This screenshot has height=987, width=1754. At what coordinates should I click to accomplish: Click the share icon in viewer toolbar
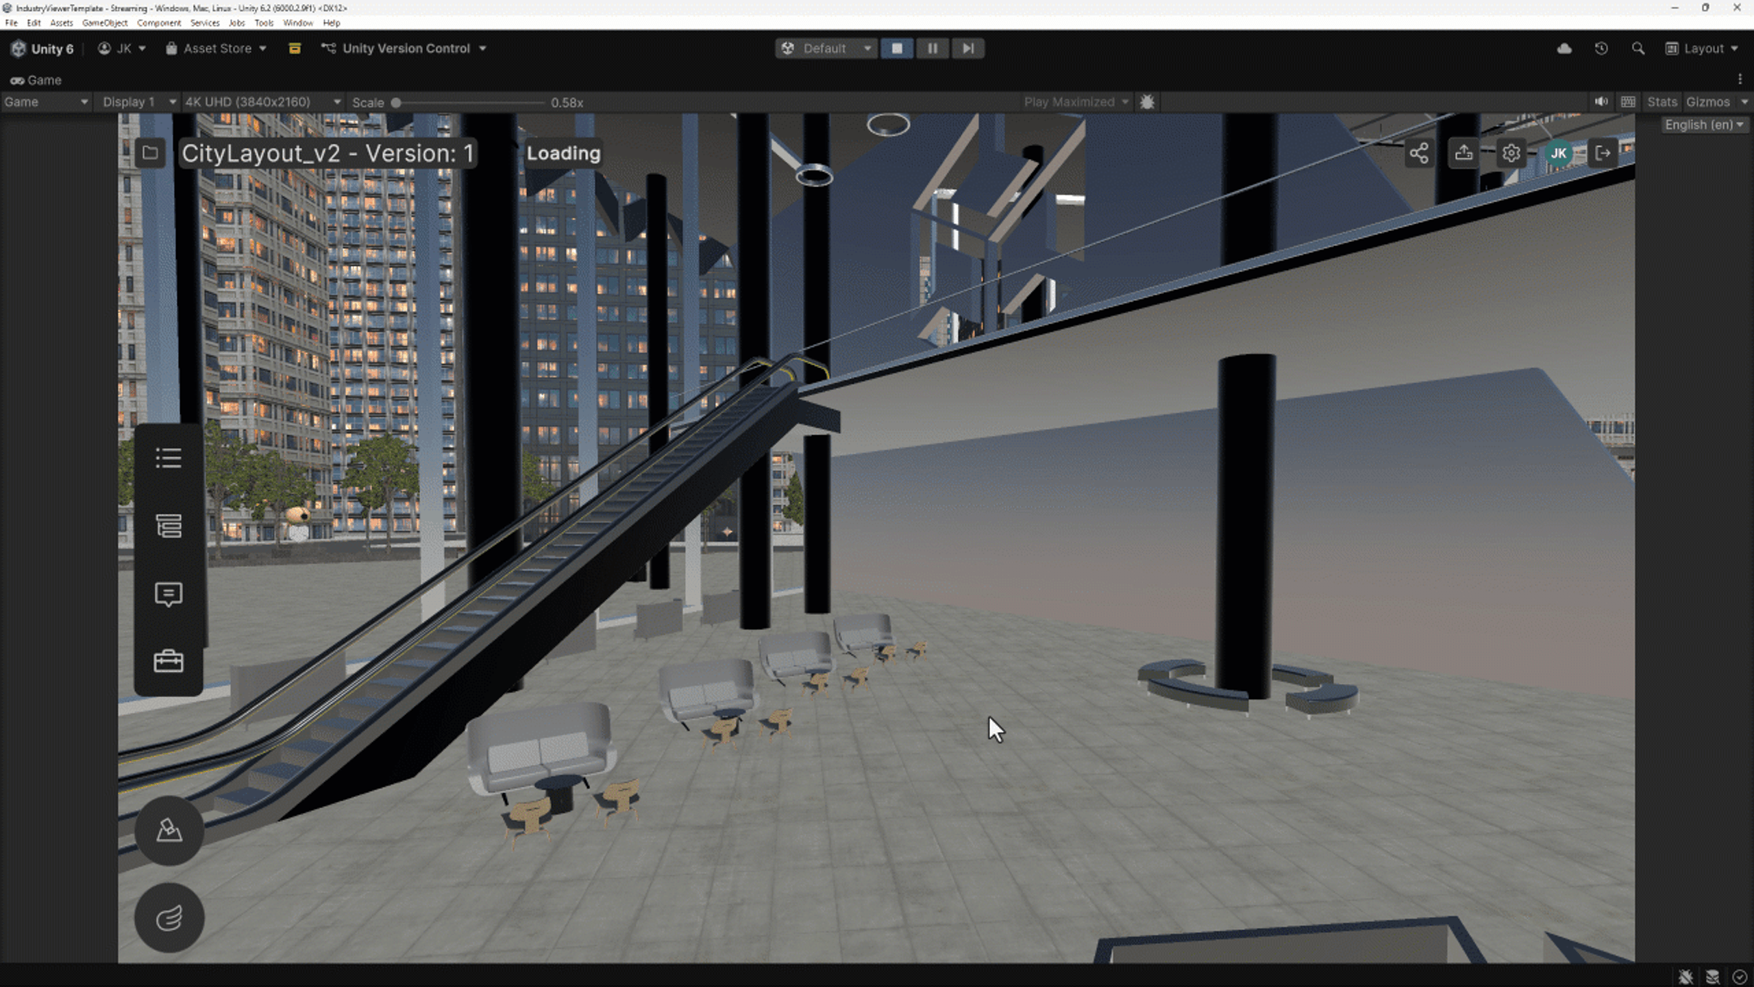(x=1418, y=153)
